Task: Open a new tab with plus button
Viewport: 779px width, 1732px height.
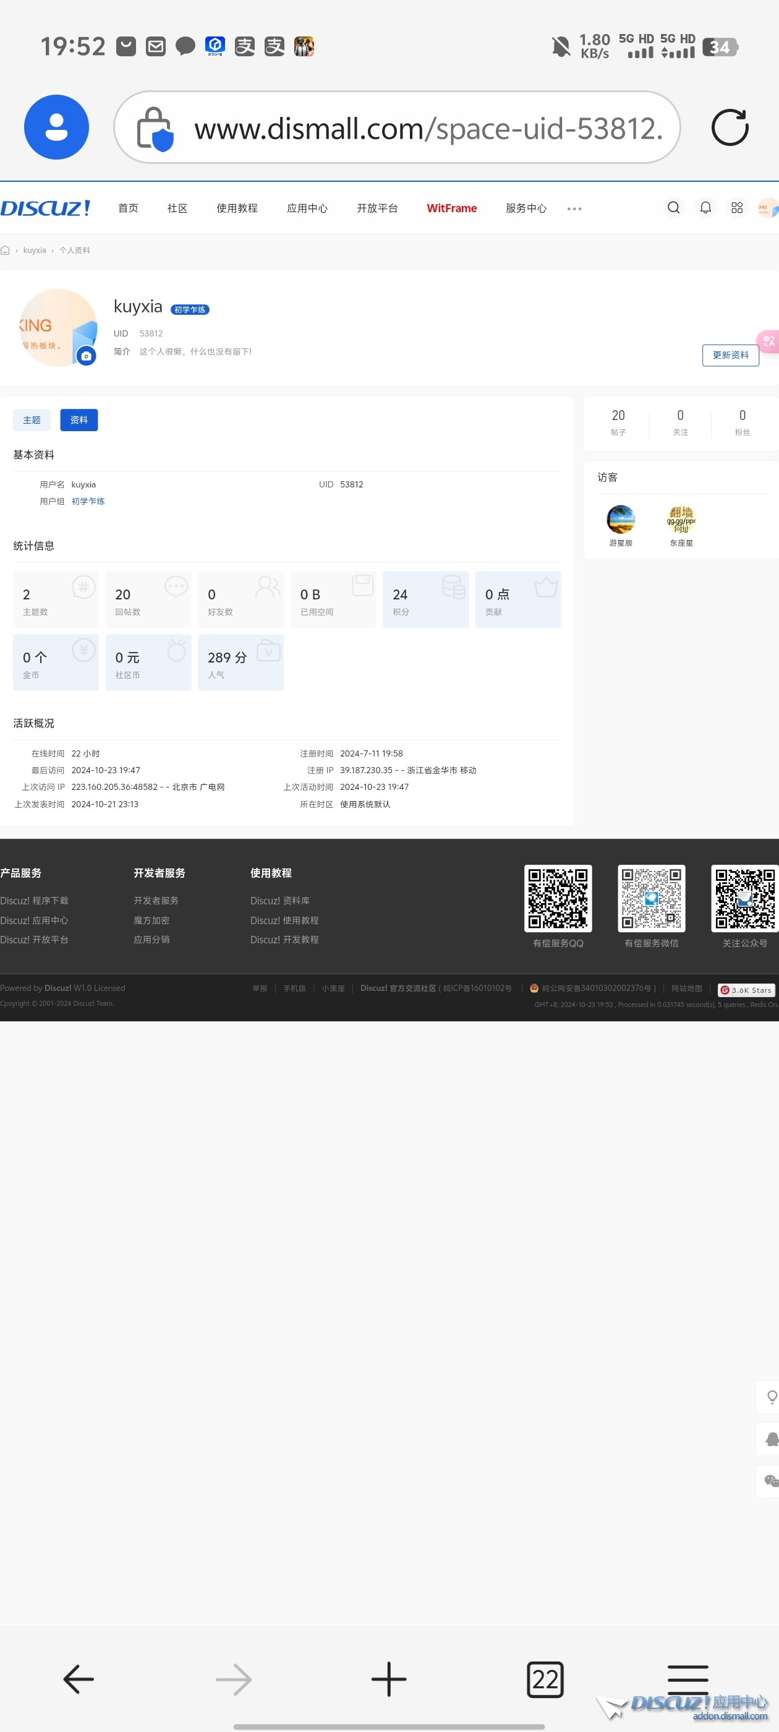Action: [389, 1679]
